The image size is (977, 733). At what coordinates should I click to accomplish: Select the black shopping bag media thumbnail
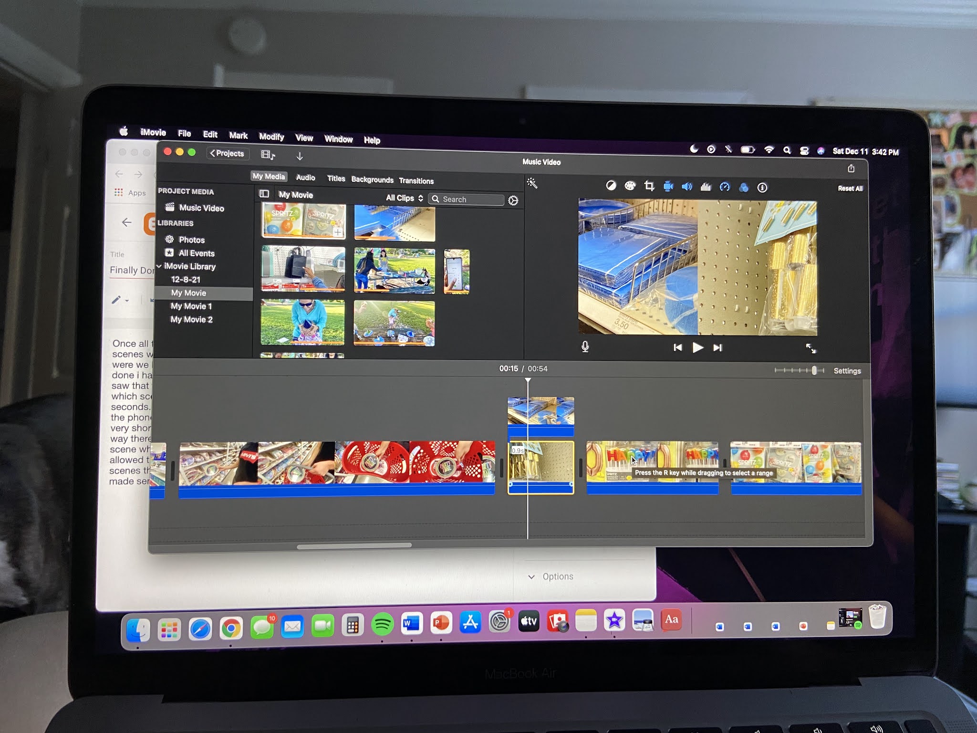(303, 269)
